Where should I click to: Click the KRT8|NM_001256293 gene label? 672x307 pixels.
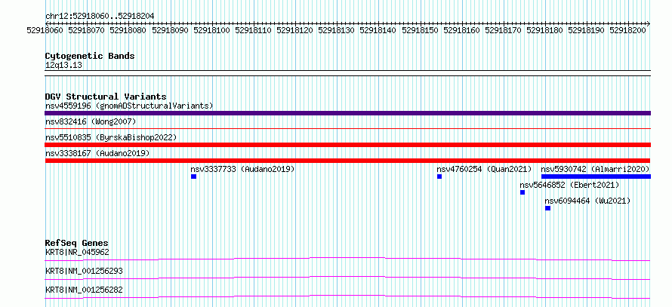(84, 271)
